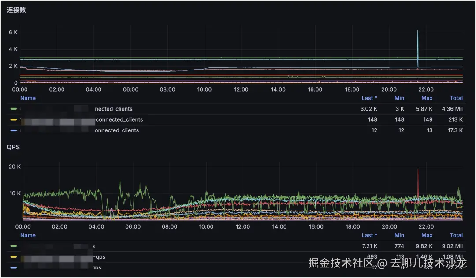Click yellow swatch of connected_clients series at 148
Image resolution: width=476 pixels, height=278 pixels.
click(x=13, y=119)
